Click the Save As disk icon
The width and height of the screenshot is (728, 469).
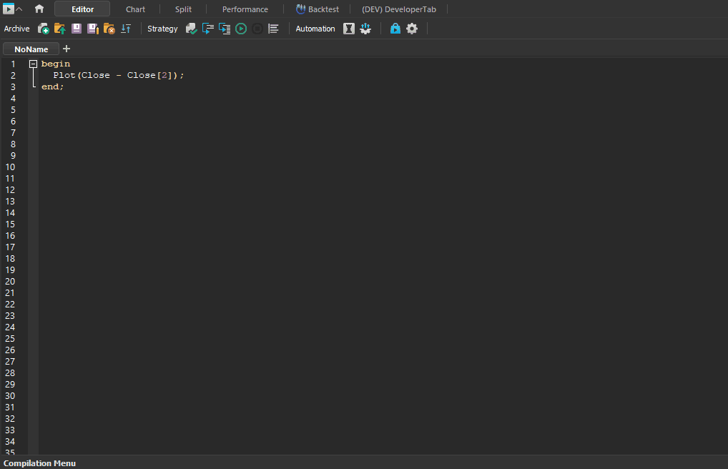pos(93,29)
